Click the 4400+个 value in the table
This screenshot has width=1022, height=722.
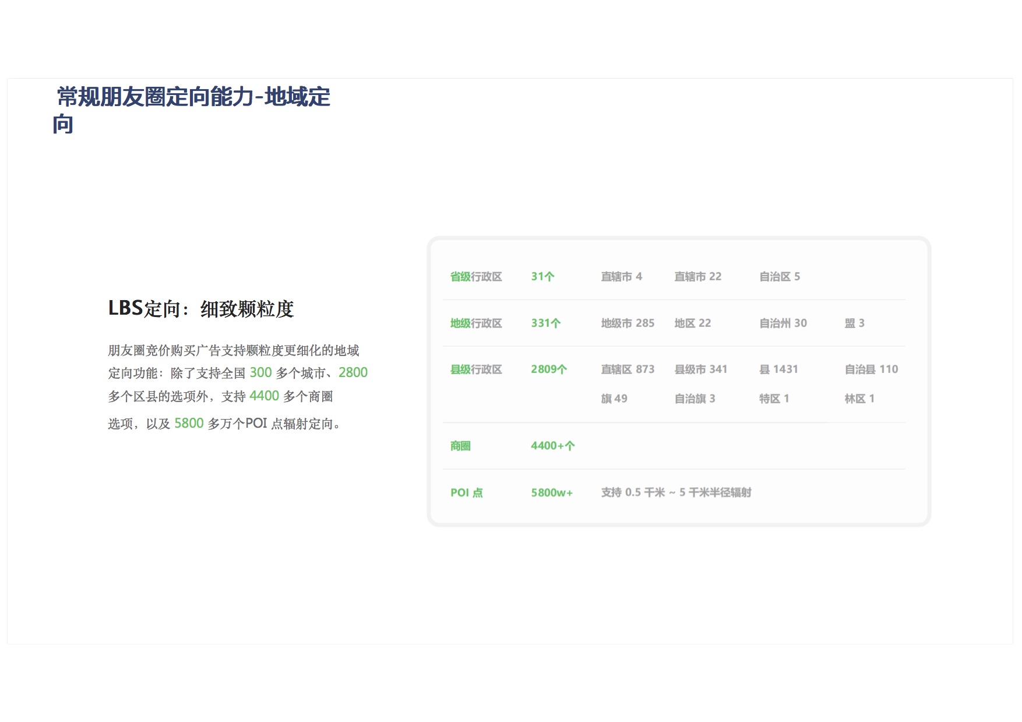click(552, 446)
